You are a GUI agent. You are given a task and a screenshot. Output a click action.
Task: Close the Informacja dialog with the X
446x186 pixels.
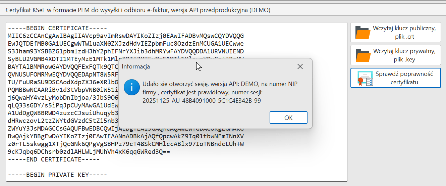pyautogui.click(x=300, y=66)
